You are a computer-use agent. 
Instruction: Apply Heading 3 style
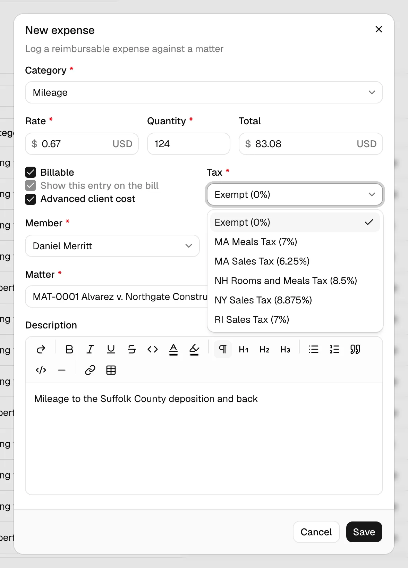[x=285, y=349]
